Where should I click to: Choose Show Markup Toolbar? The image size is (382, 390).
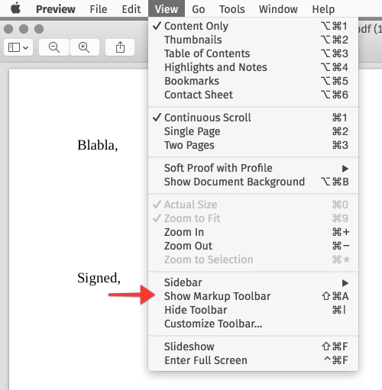[x=253, y=296]
